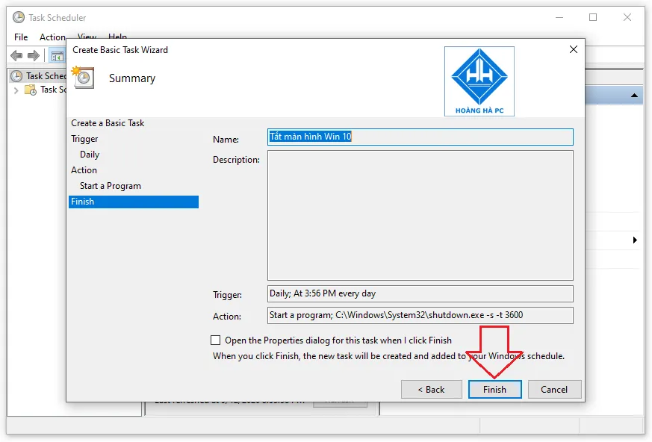Click the Task Scheduler Library folder icon
Viewport: 652px width, 442px height.
click(31, 90)
